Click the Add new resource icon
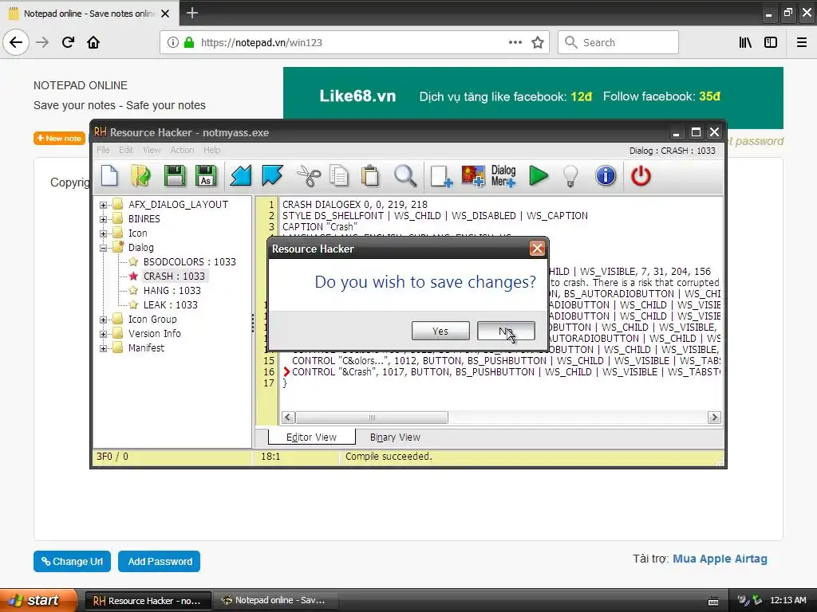This screenshot has height=612, width=817. 441,176
